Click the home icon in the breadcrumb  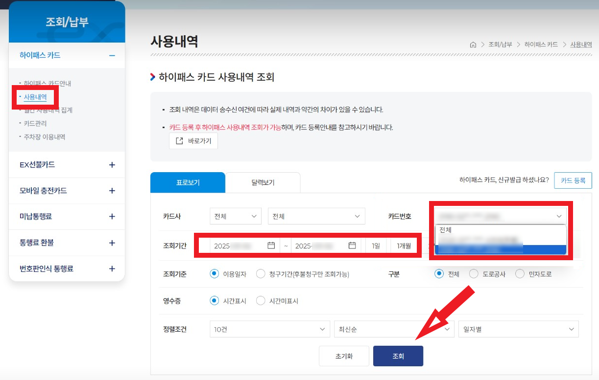tap(473, 45)
